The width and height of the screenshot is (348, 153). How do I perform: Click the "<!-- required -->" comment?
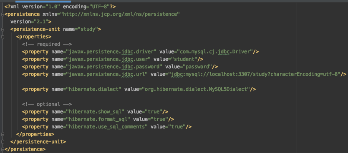(x=47, y=44)
